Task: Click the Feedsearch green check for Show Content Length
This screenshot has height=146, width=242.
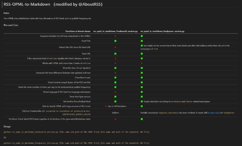Action: pyautogui.click(x=115, y=82)
